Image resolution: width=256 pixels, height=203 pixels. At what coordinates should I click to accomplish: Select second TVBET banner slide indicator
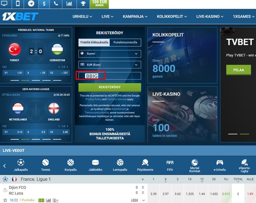tap(244, 134)
